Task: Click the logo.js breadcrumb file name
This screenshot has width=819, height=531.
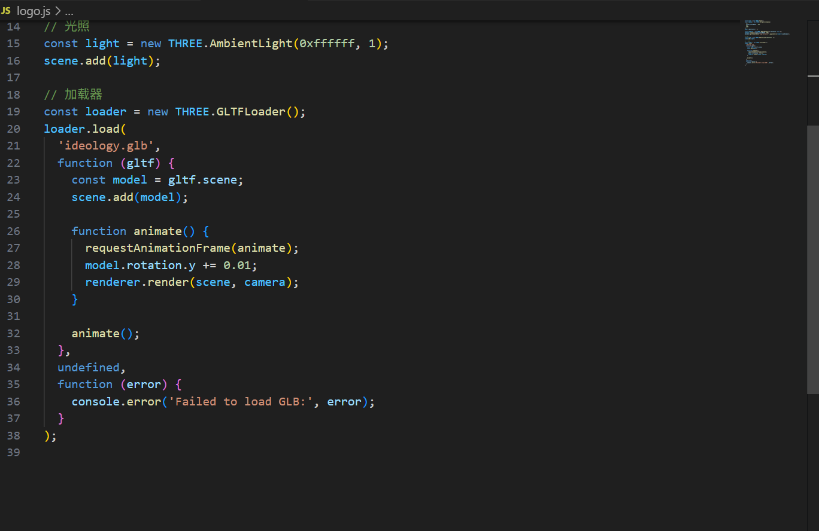Action: pos(34,11)
